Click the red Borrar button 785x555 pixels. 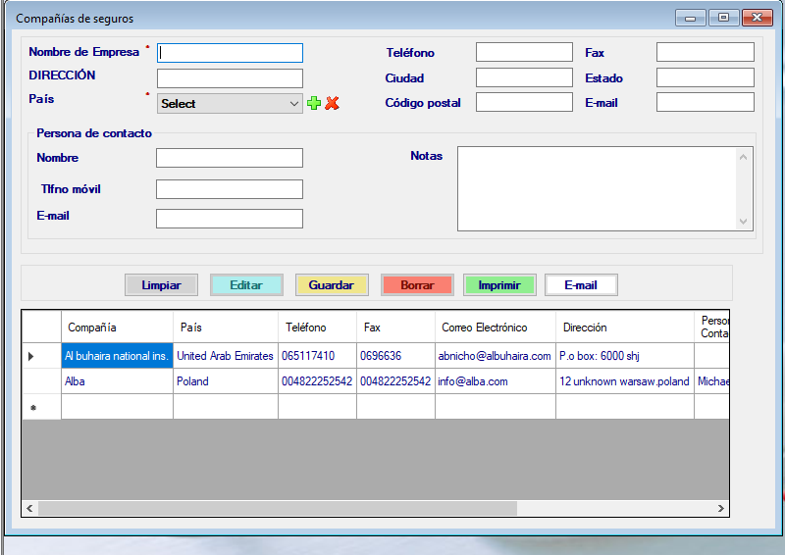pyautogui.click(x=417, y=285)
